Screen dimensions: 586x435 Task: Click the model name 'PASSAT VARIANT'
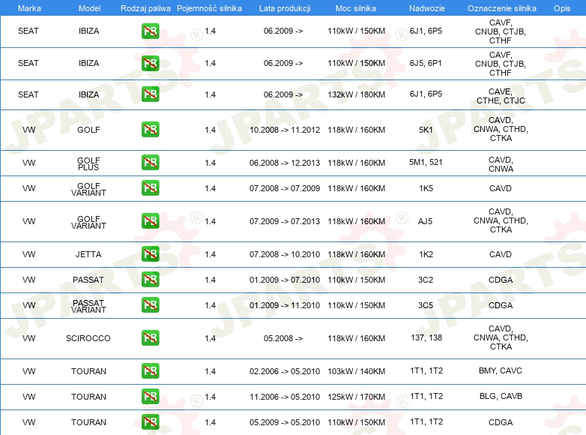click(x=88, y=306)
